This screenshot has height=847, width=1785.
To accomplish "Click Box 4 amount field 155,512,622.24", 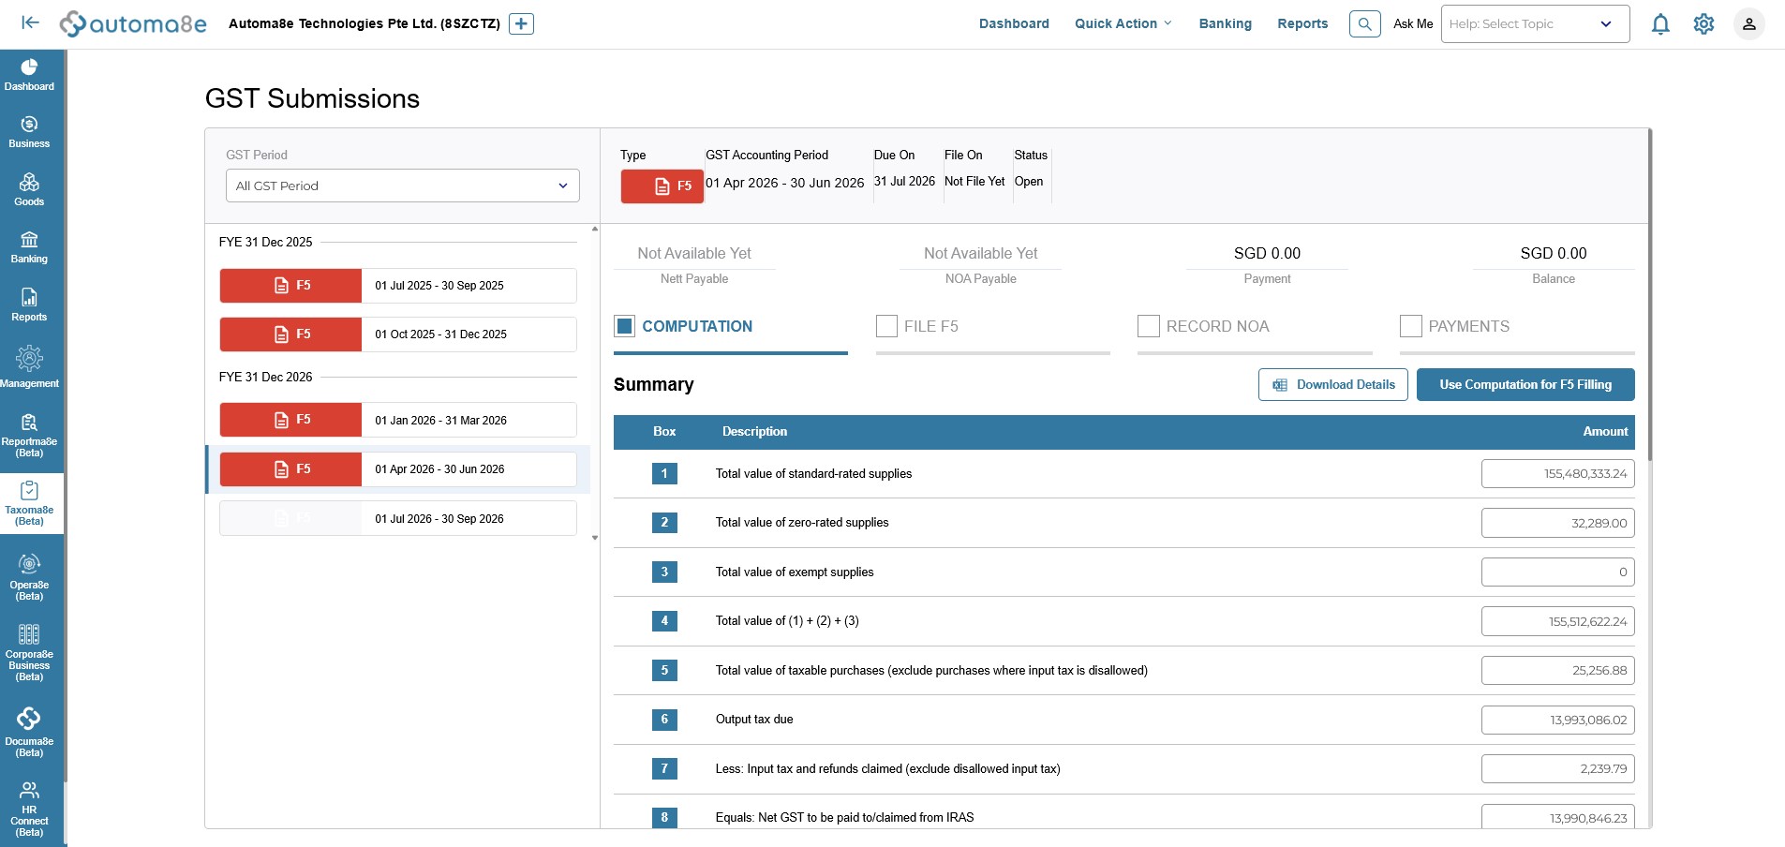I will point(1557,621).
